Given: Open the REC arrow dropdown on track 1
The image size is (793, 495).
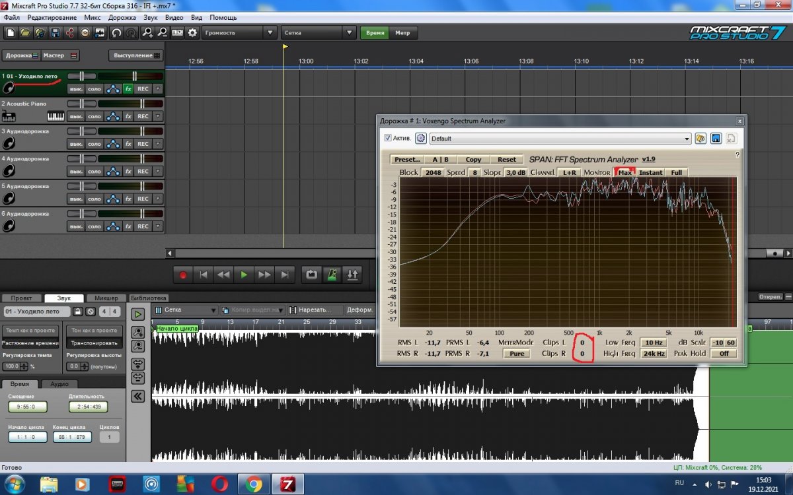Looking at the screenshot, I should tap(158, 88).
